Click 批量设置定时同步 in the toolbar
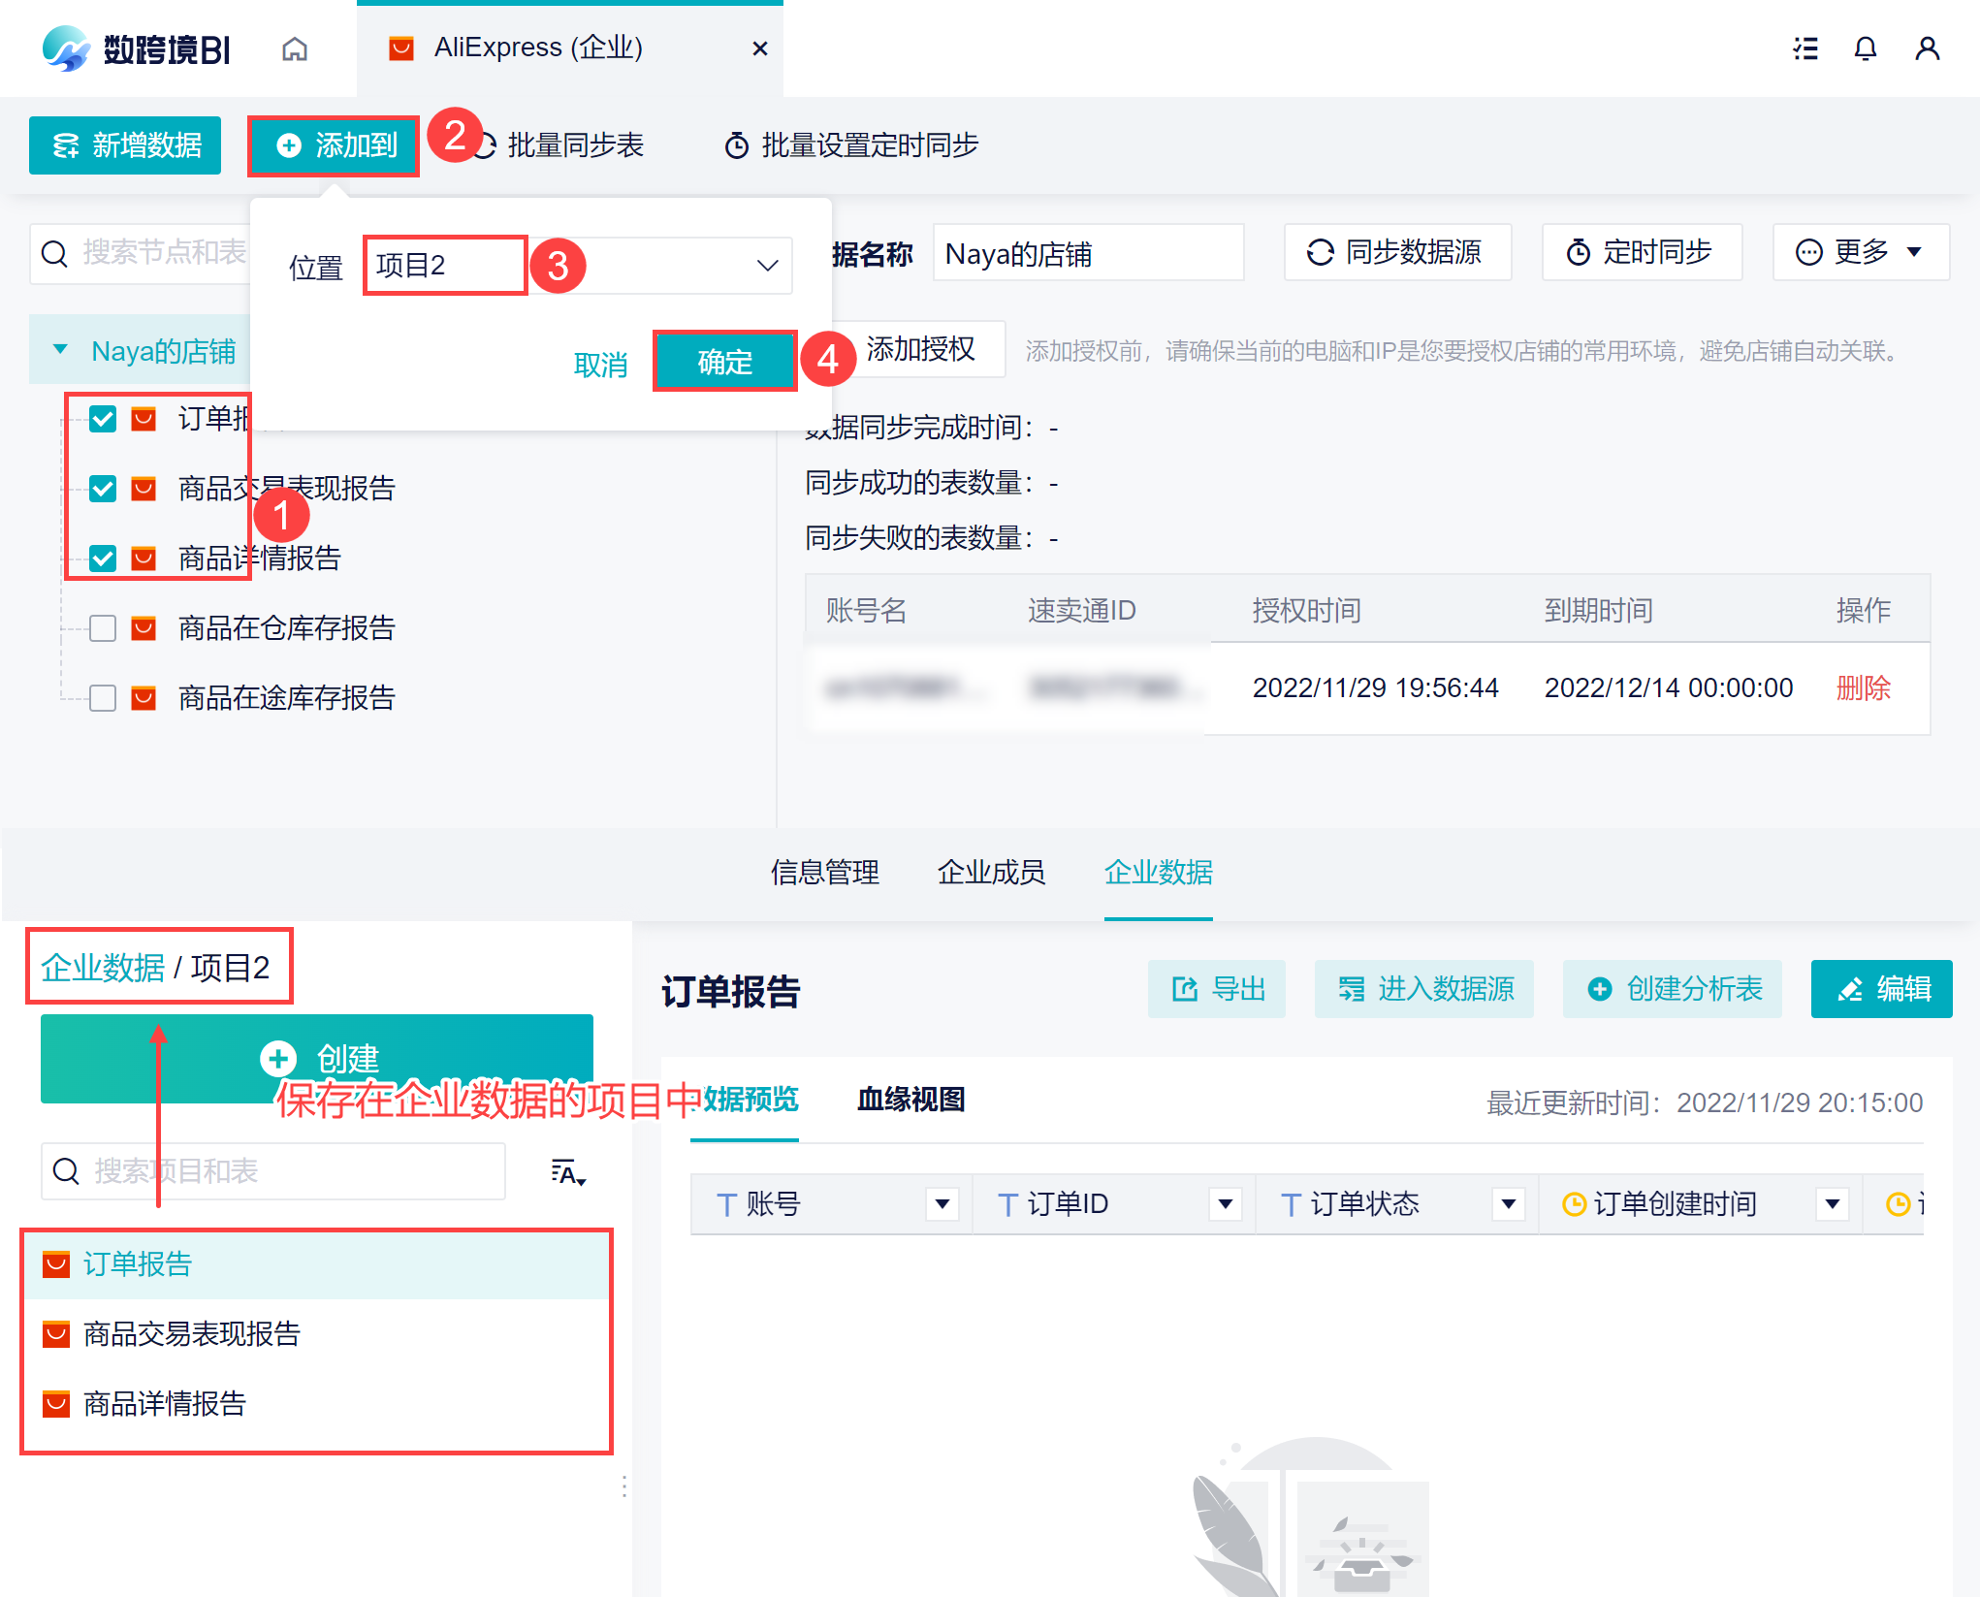This screenshot has width=1980, height=1597. [851, 145]
